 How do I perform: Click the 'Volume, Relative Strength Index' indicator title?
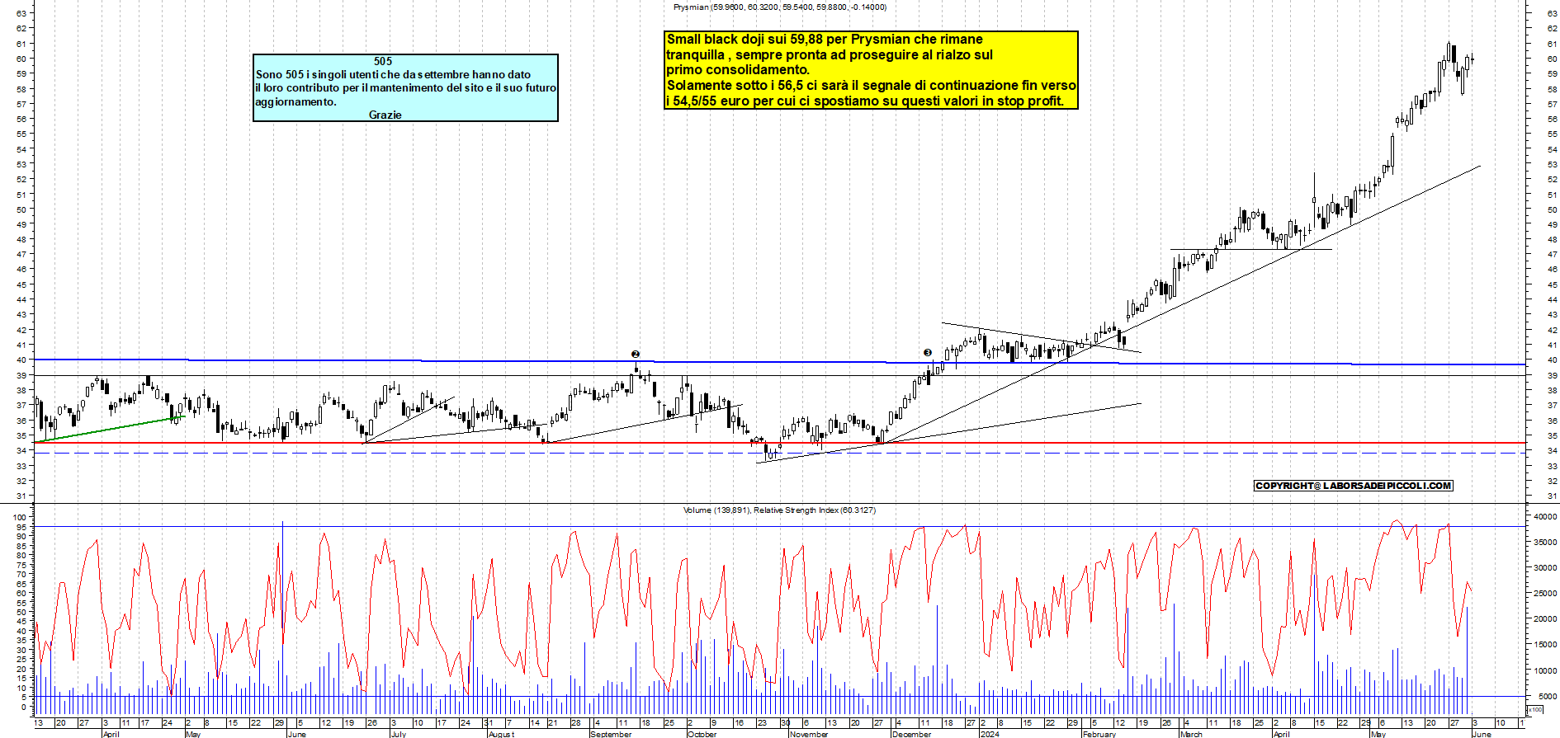point(779,510)
